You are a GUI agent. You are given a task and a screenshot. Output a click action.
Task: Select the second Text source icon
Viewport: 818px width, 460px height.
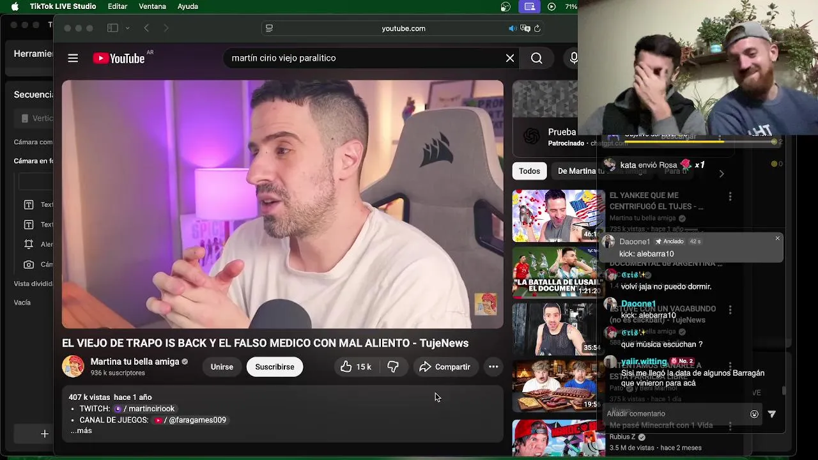[29, 224]
